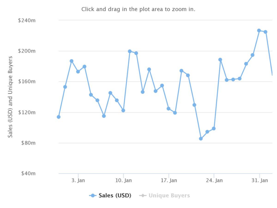Screen dimensions: 277x208
Task: Click the $80m y-axis label
Action: pos(28,143)
